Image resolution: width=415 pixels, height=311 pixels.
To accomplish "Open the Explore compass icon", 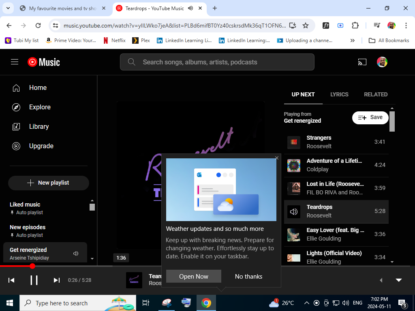I will [16, 107].
